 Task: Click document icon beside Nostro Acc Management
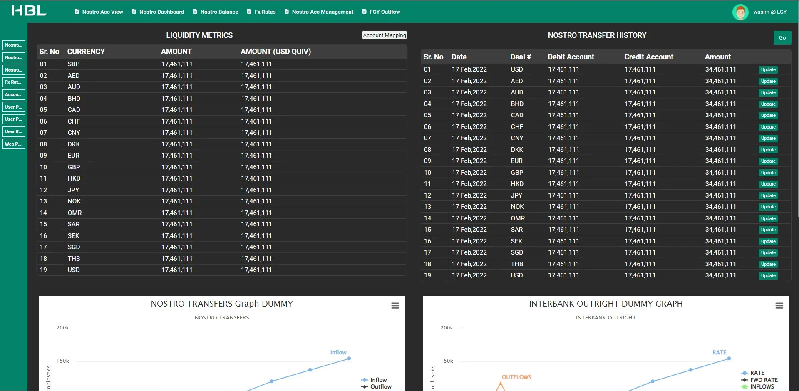pyautogui.click(x=287, y=12)
